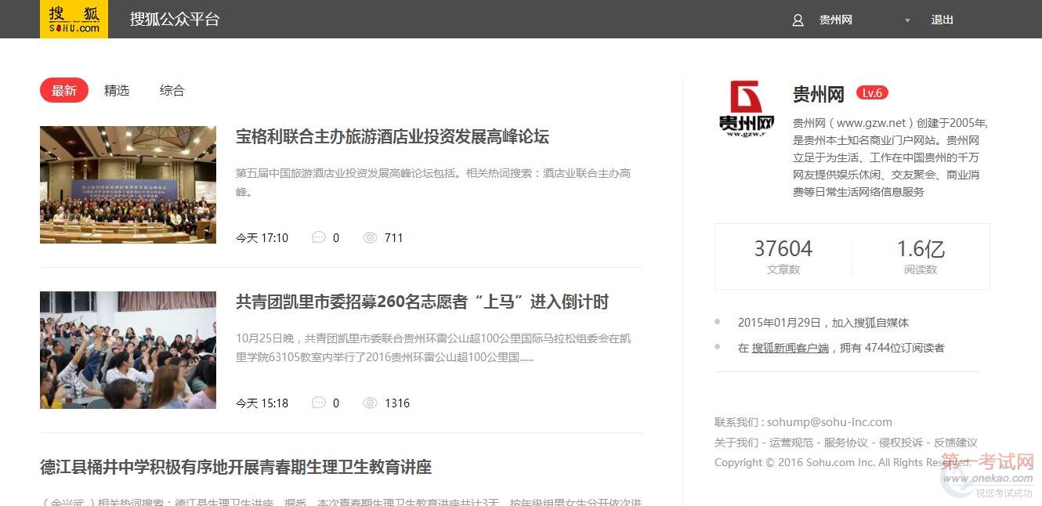Open the 反馈建议 footer link
Image resolution: width=1042 pixels, height=506 pixels.
[956, 443]
